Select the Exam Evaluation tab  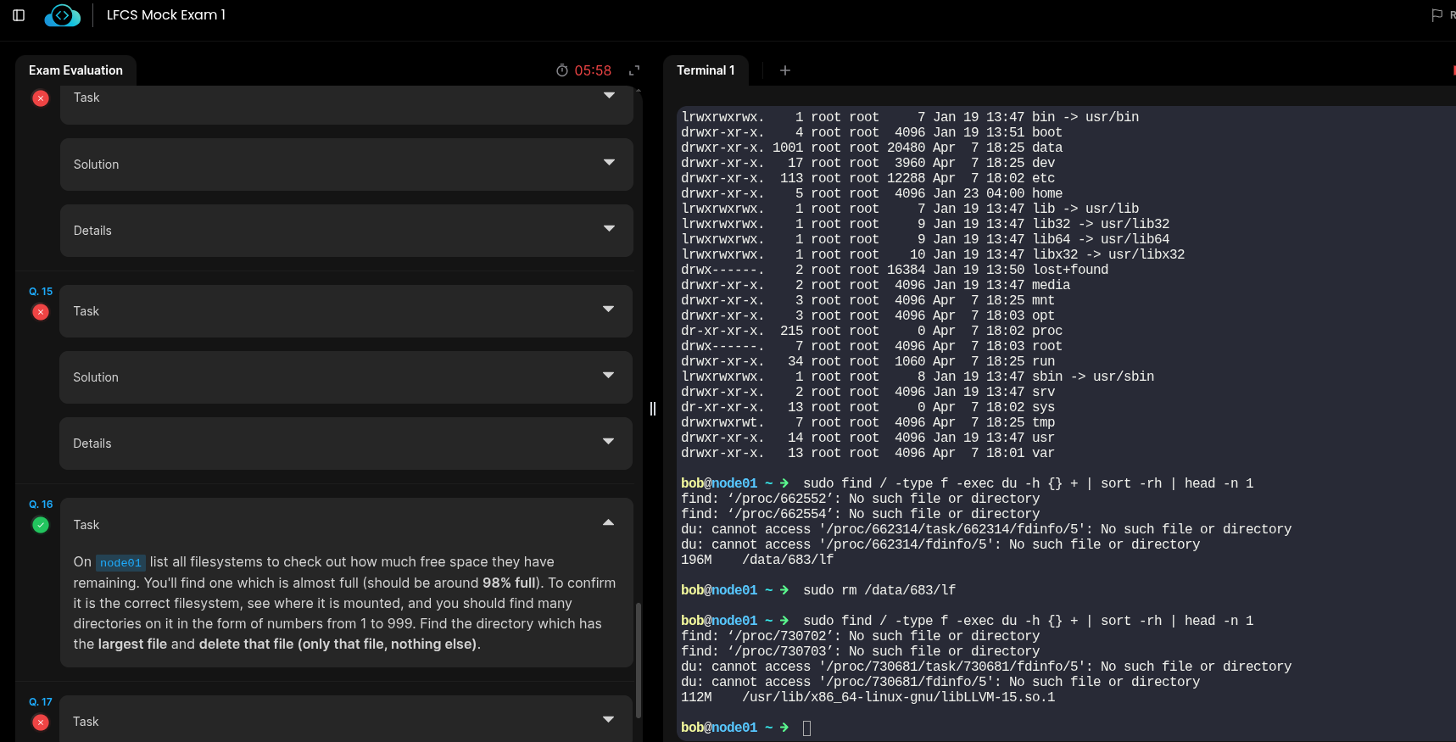[x=75, y=70]
